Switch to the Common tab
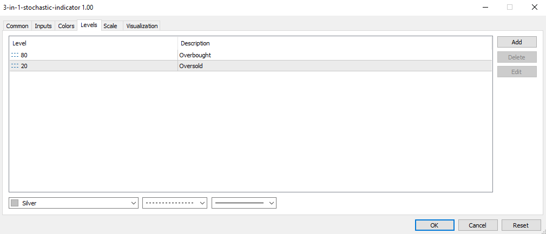The width and height of the screenshot is (546, 234). coord(17,26)
